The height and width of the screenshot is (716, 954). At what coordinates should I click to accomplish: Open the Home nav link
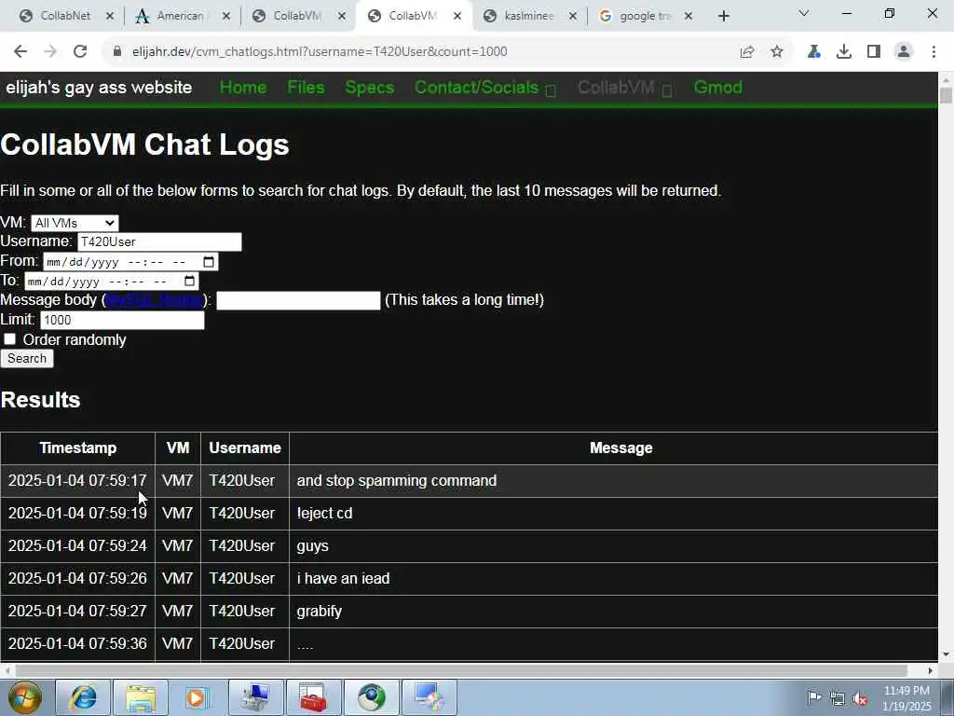pyautogui.click(x=243, y=88)
